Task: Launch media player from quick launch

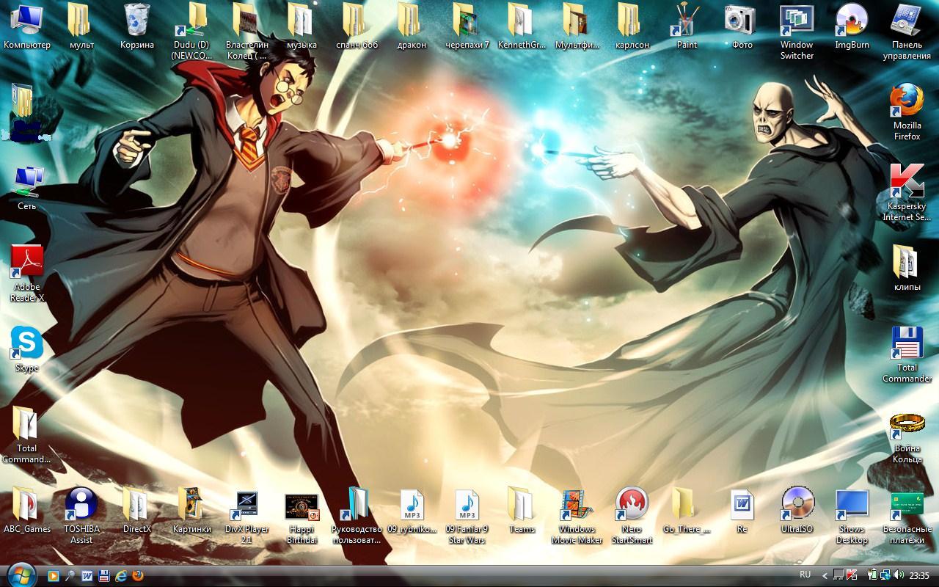Action: pyautogui.click(x=53, y=576)
